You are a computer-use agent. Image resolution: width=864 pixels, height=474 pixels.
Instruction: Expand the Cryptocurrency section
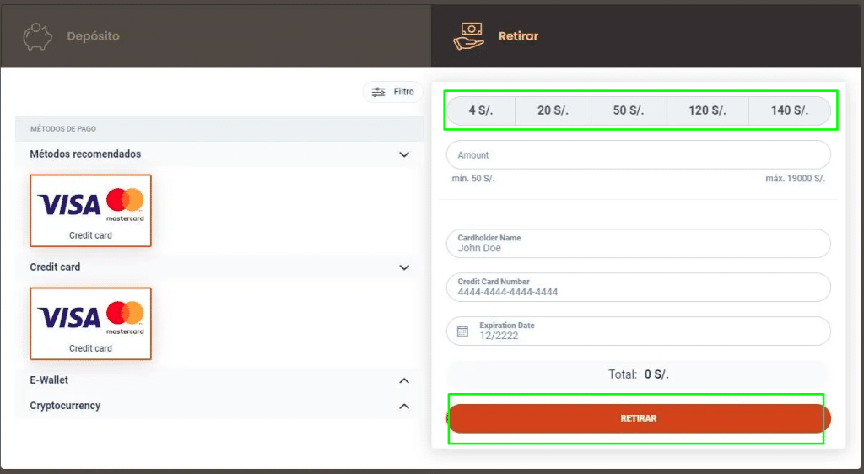click(404, 406)
